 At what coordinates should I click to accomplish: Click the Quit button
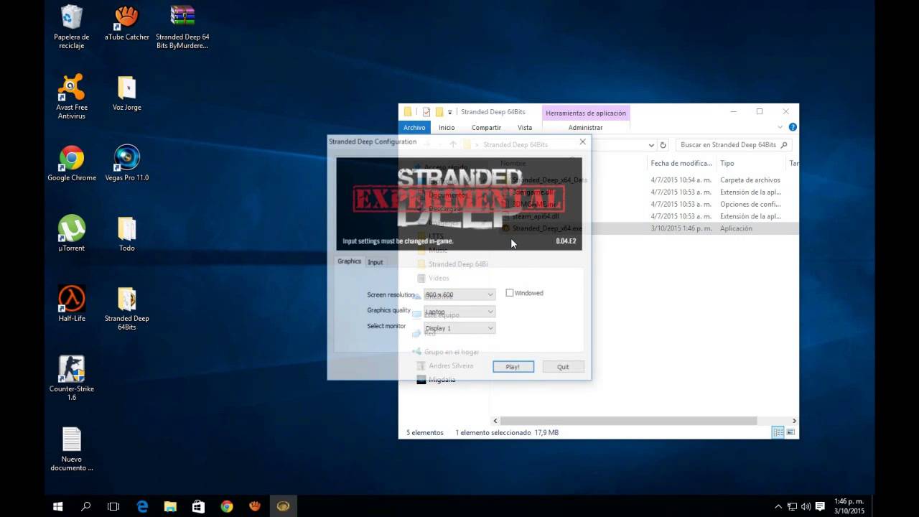click(563, 366)
